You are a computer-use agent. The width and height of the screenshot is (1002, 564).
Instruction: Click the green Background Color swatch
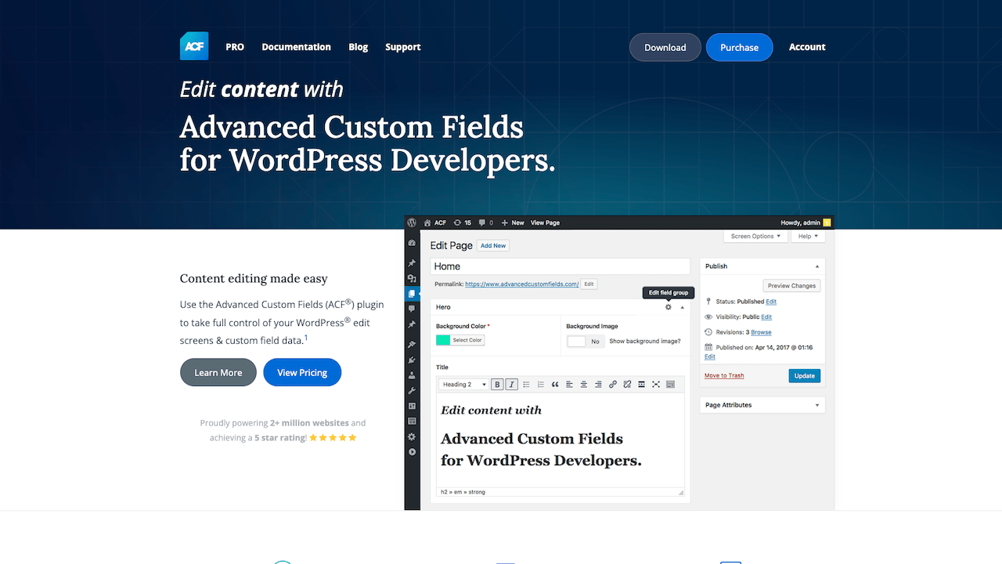[443, 340]
